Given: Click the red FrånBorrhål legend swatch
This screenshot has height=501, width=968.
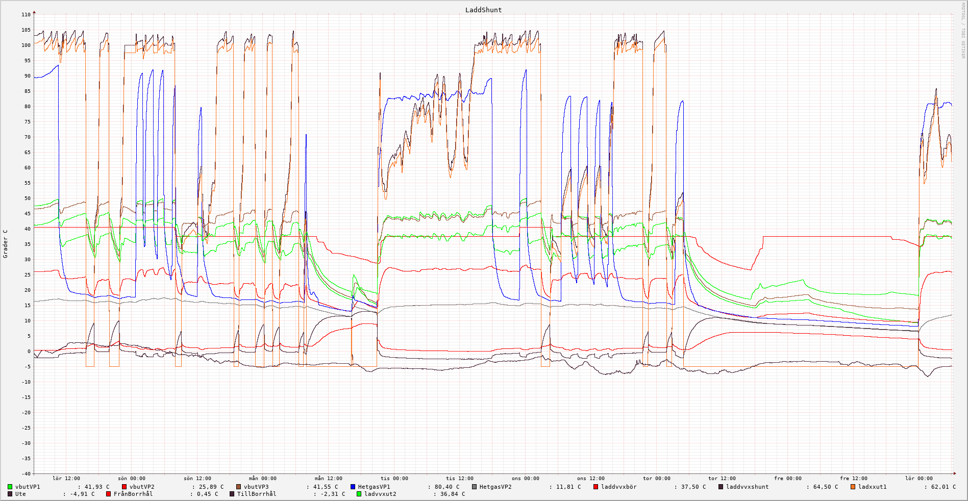Looking at the screenshot, I should (109, 494).
